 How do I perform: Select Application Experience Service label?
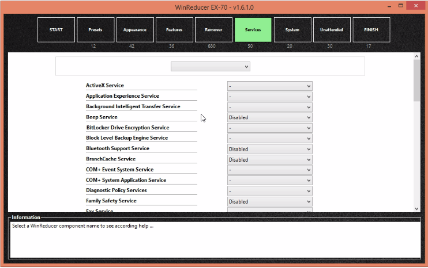(x=122, y=96)
